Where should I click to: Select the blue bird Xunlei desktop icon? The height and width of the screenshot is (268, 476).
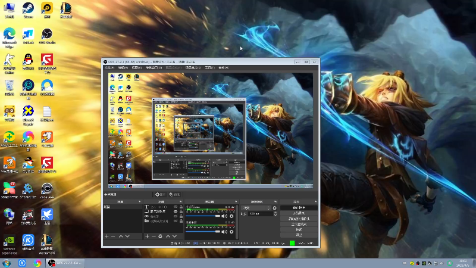point(47,216)
